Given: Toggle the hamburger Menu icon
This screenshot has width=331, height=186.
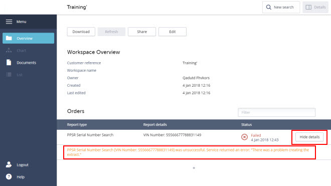Looking at the screenshot, I should pos(9,22).
